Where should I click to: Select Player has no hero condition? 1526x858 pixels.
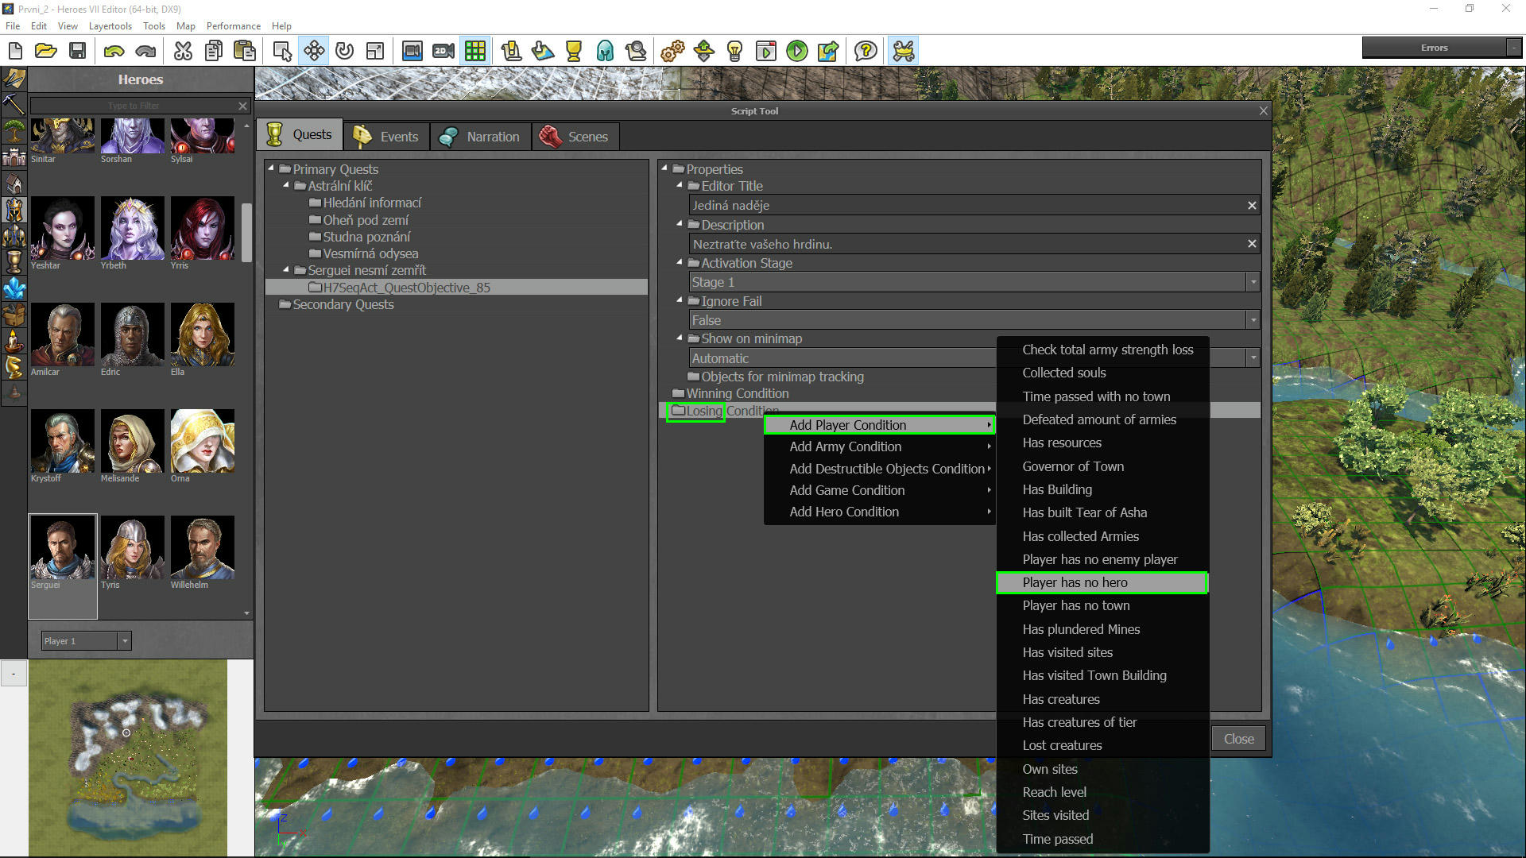pyautogui.click(x=1102, y=582)
